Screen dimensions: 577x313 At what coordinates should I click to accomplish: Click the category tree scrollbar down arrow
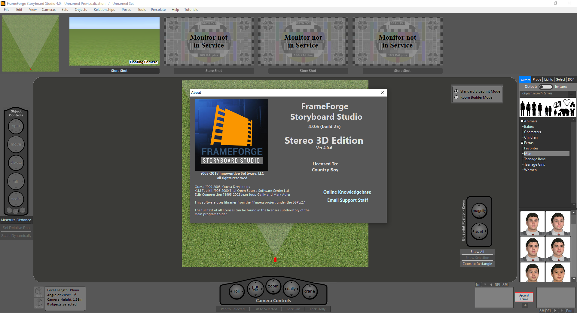point(574,205)
